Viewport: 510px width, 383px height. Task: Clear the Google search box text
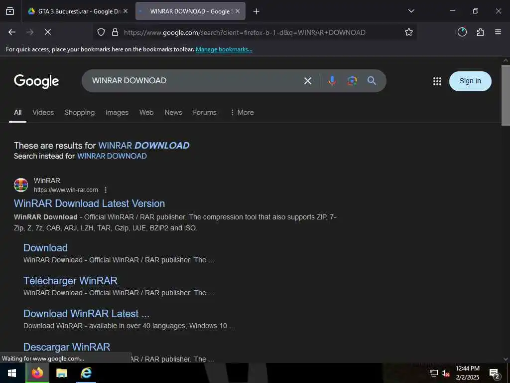[308, 81]
